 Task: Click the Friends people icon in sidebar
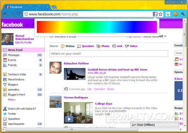point(5,65)
